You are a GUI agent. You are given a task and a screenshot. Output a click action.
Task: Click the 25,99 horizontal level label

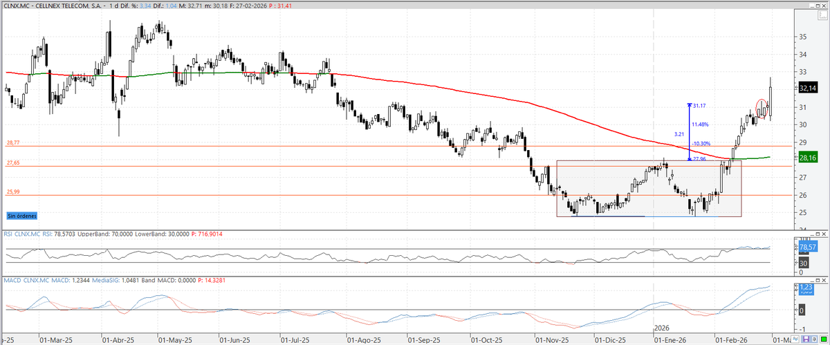[13, 192]
